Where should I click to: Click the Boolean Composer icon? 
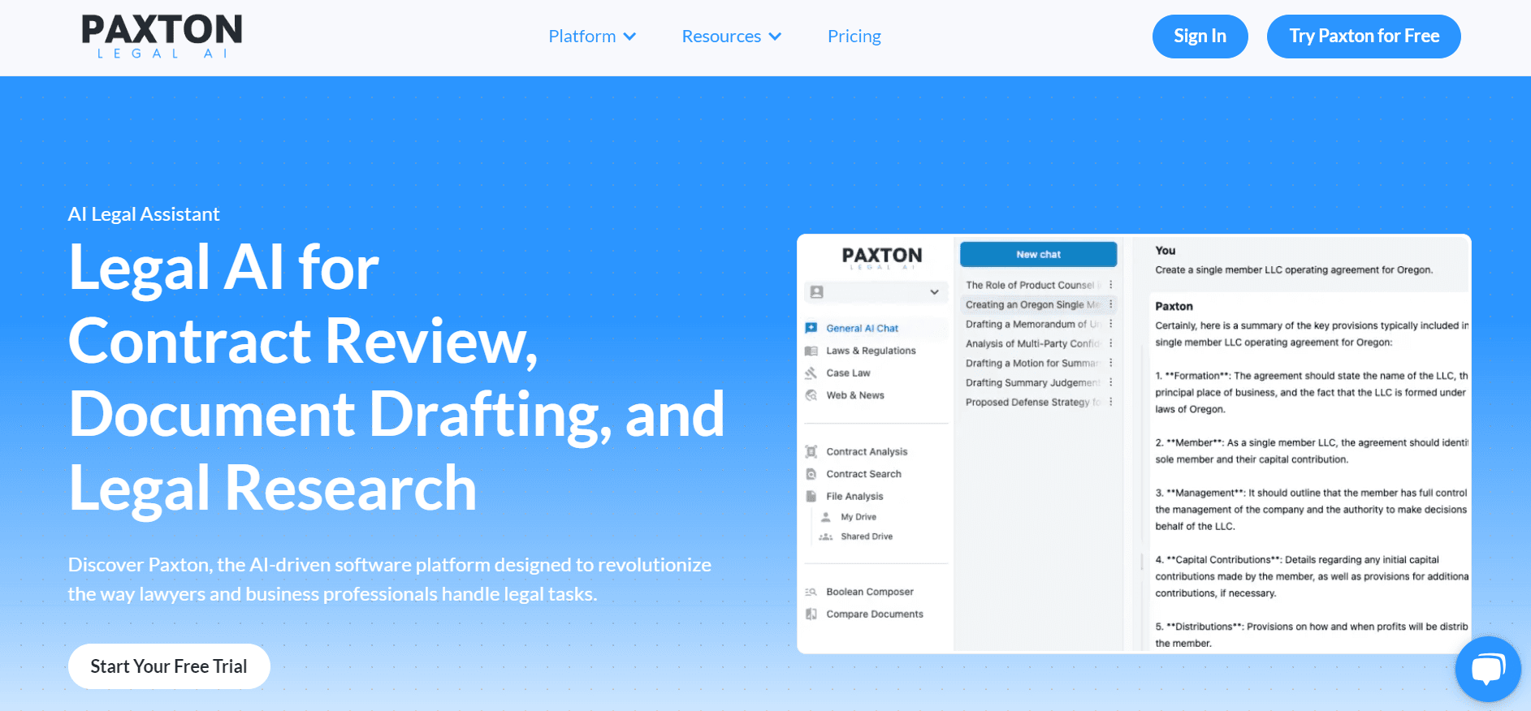(x=811, y=592)
